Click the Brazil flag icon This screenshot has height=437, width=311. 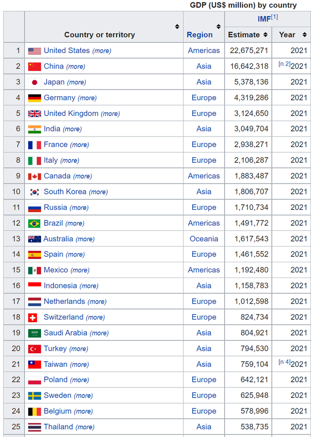tap(35, 224)
